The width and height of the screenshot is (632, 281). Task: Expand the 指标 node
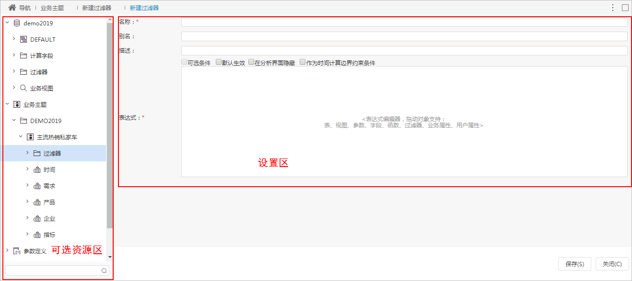pos(27,234)
